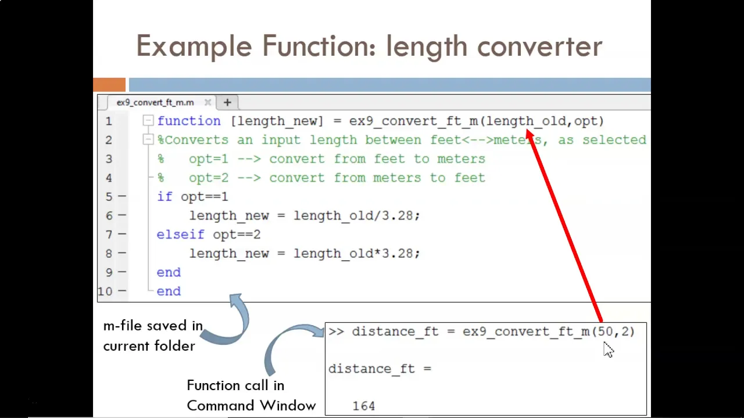Click line number 4 in the gutter
This screenshot has width=744, height=418.
point(109,178)
